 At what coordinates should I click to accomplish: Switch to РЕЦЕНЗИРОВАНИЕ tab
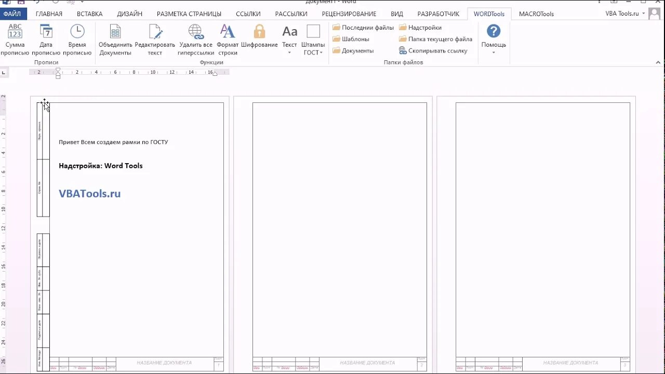[x=349, y=14]
